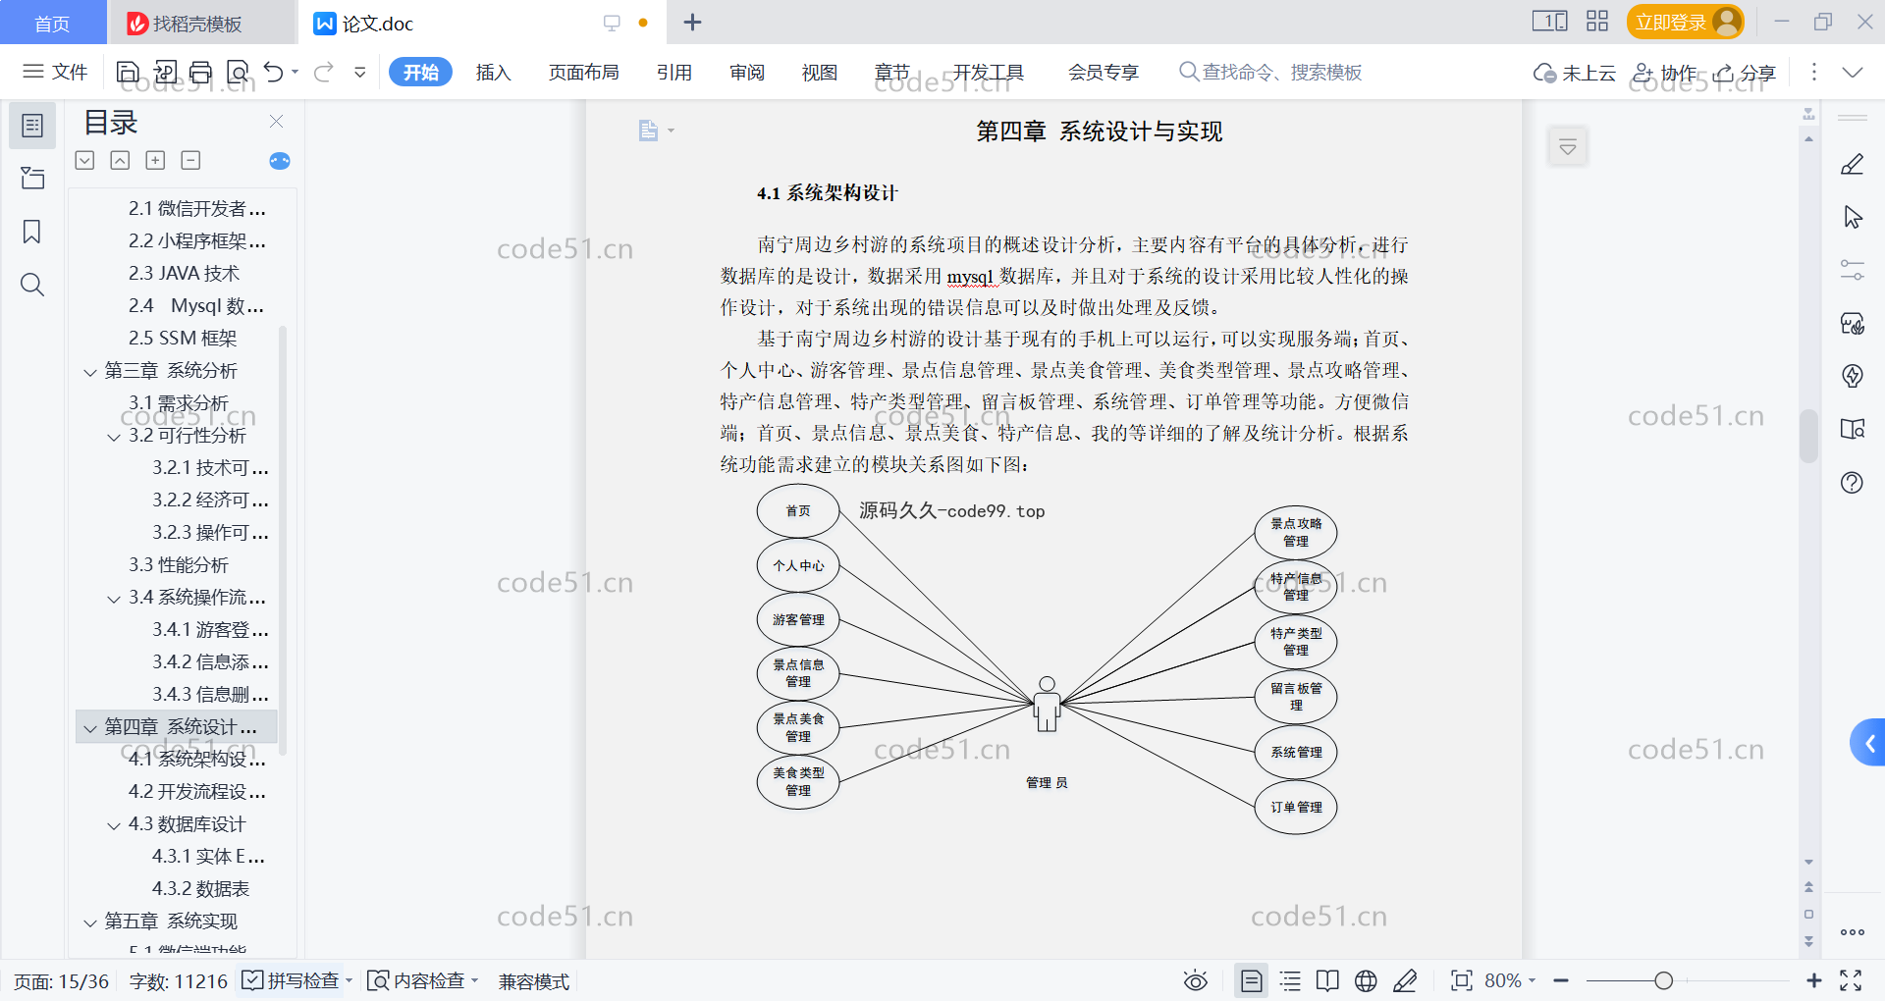
Task: Open the settings sliders icon at right
Action: point(1853,270)
